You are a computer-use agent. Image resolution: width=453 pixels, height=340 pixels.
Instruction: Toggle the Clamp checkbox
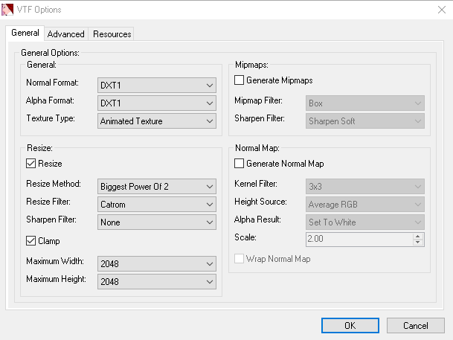click(x=31, y=241)
